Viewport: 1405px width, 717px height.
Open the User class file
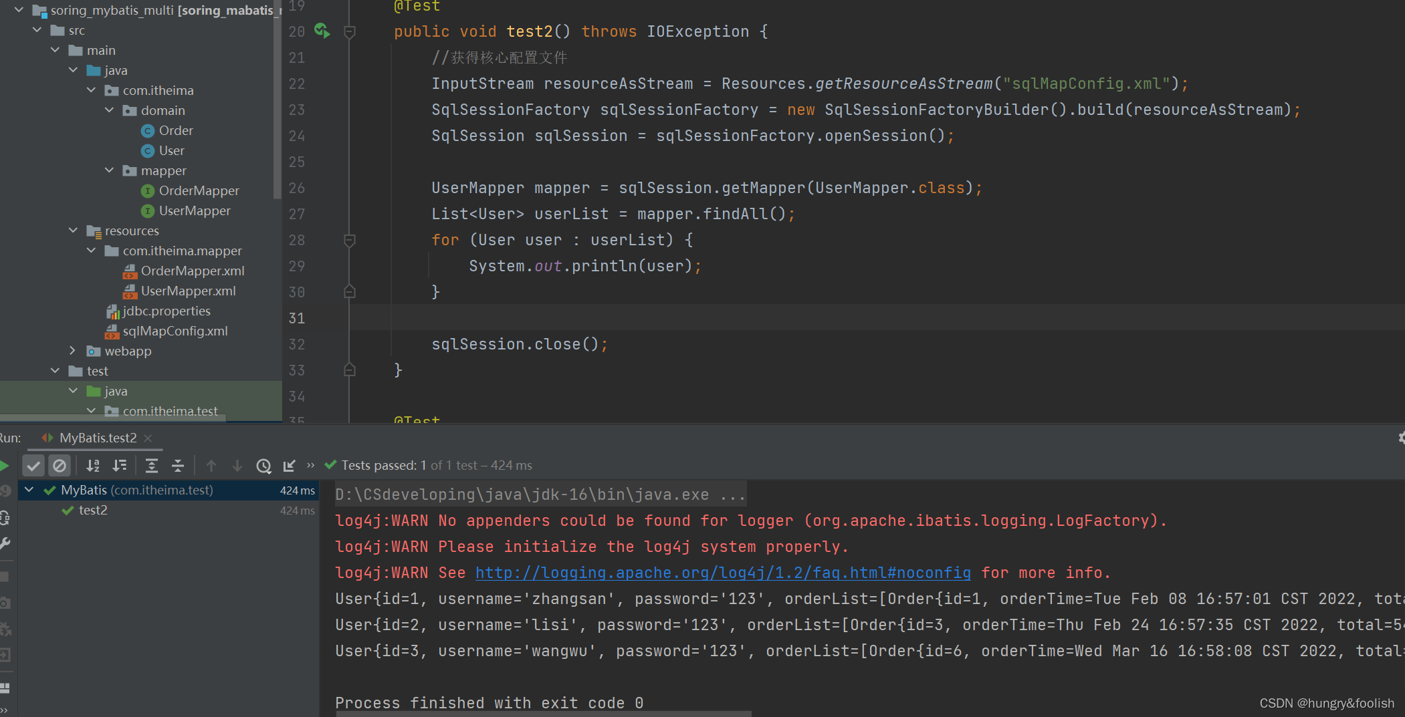pos(172,150)
